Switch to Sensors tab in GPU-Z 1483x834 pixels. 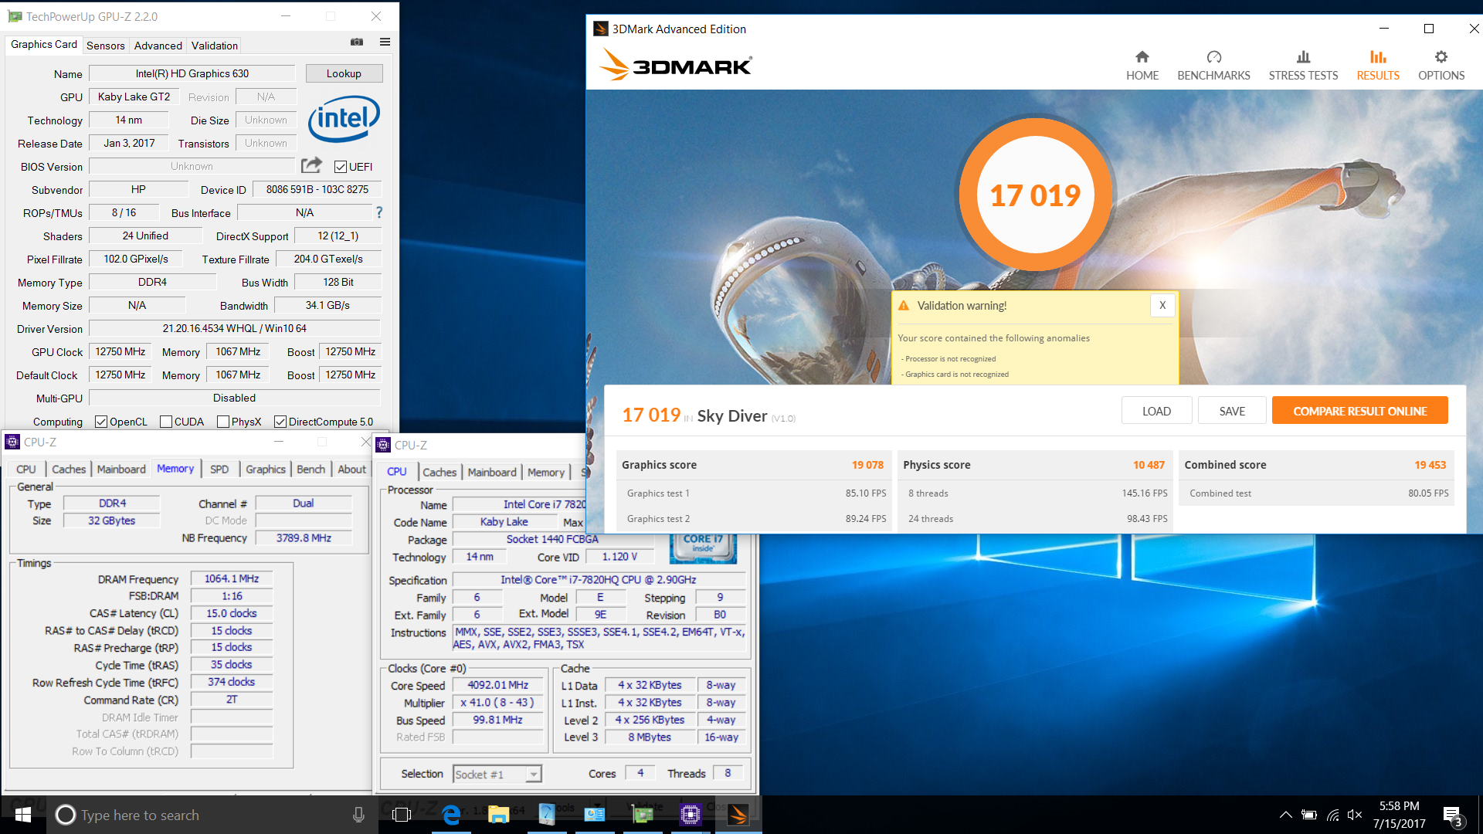click(x=106, y=46)
